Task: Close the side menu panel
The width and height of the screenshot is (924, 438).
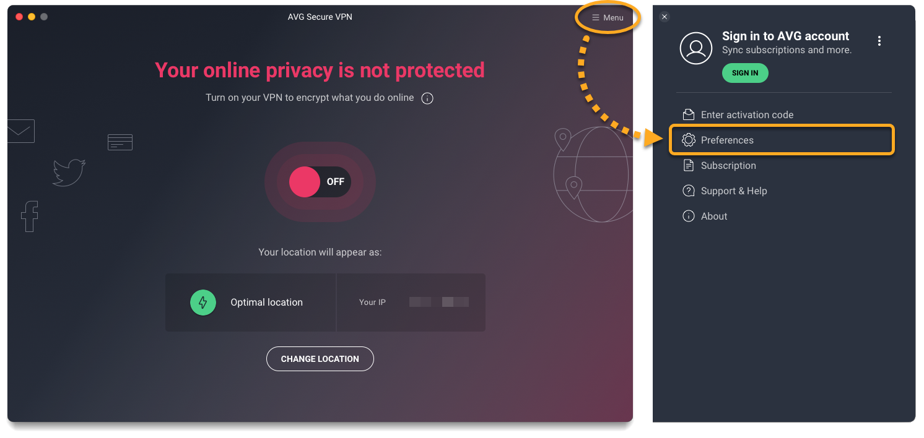Action: point(665,17)
